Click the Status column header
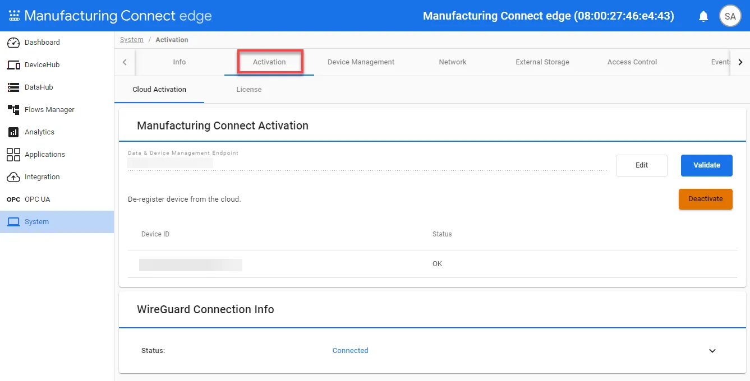 coord(442,234)
